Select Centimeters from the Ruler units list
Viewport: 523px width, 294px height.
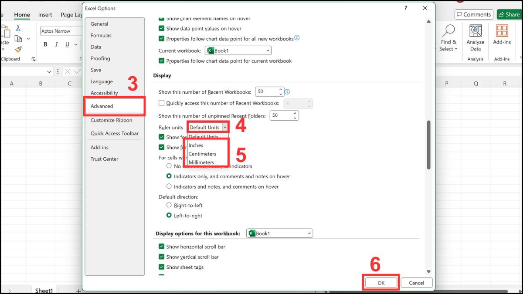coord(202,153)
